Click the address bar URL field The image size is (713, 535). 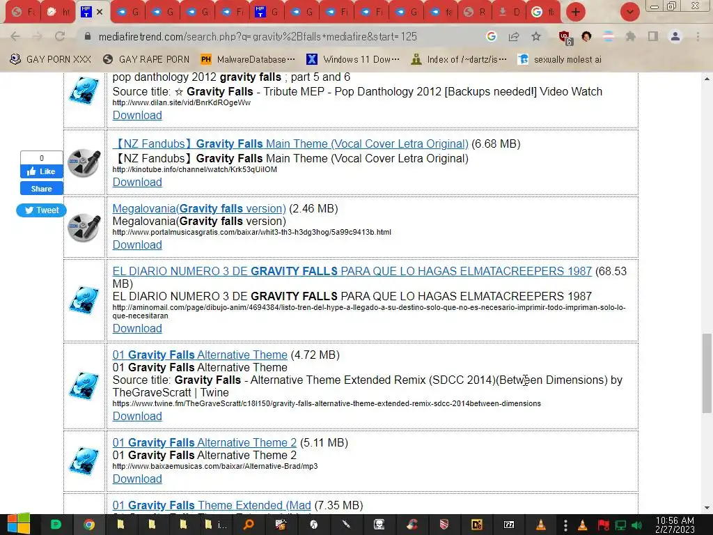[x=258, y=36]
